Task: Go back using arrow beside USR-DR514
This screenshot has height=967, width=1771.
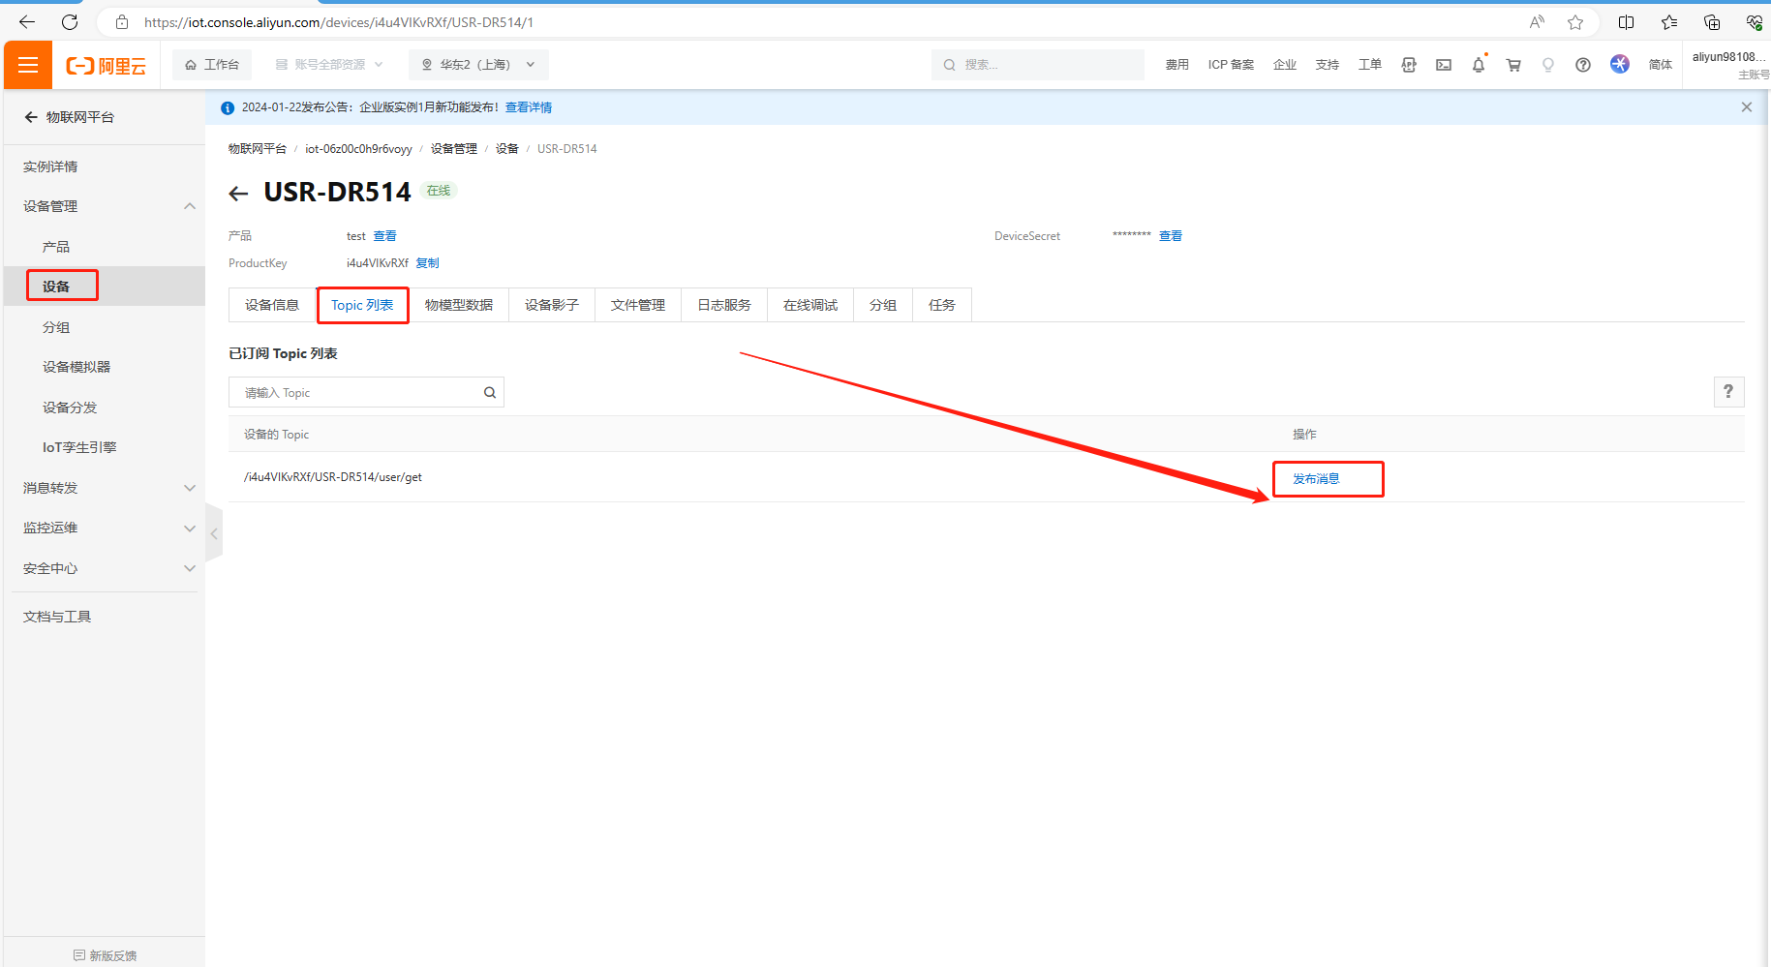Action: click(x=238, y=194)
